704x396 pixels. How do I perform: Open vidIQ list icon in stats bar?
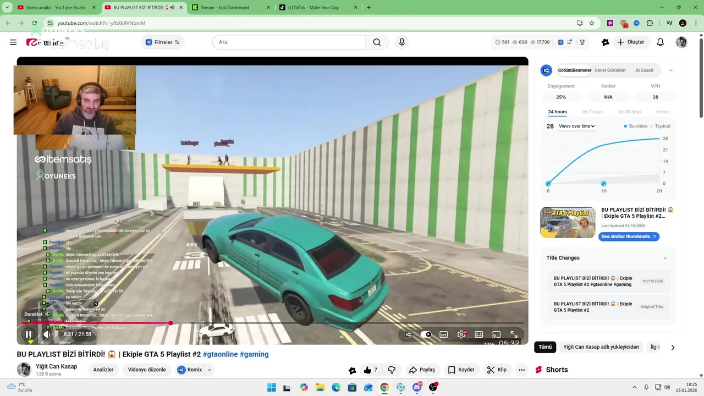(x=570, y=42)
